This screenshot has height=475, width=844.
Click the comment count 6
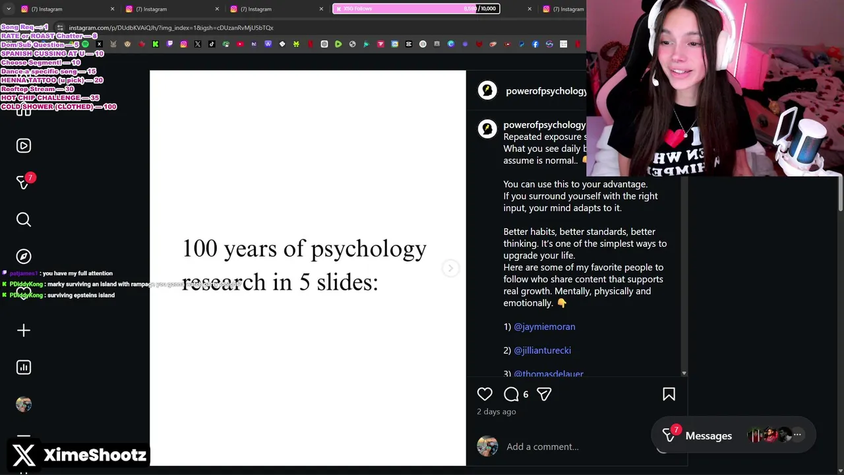coord(526,395)
